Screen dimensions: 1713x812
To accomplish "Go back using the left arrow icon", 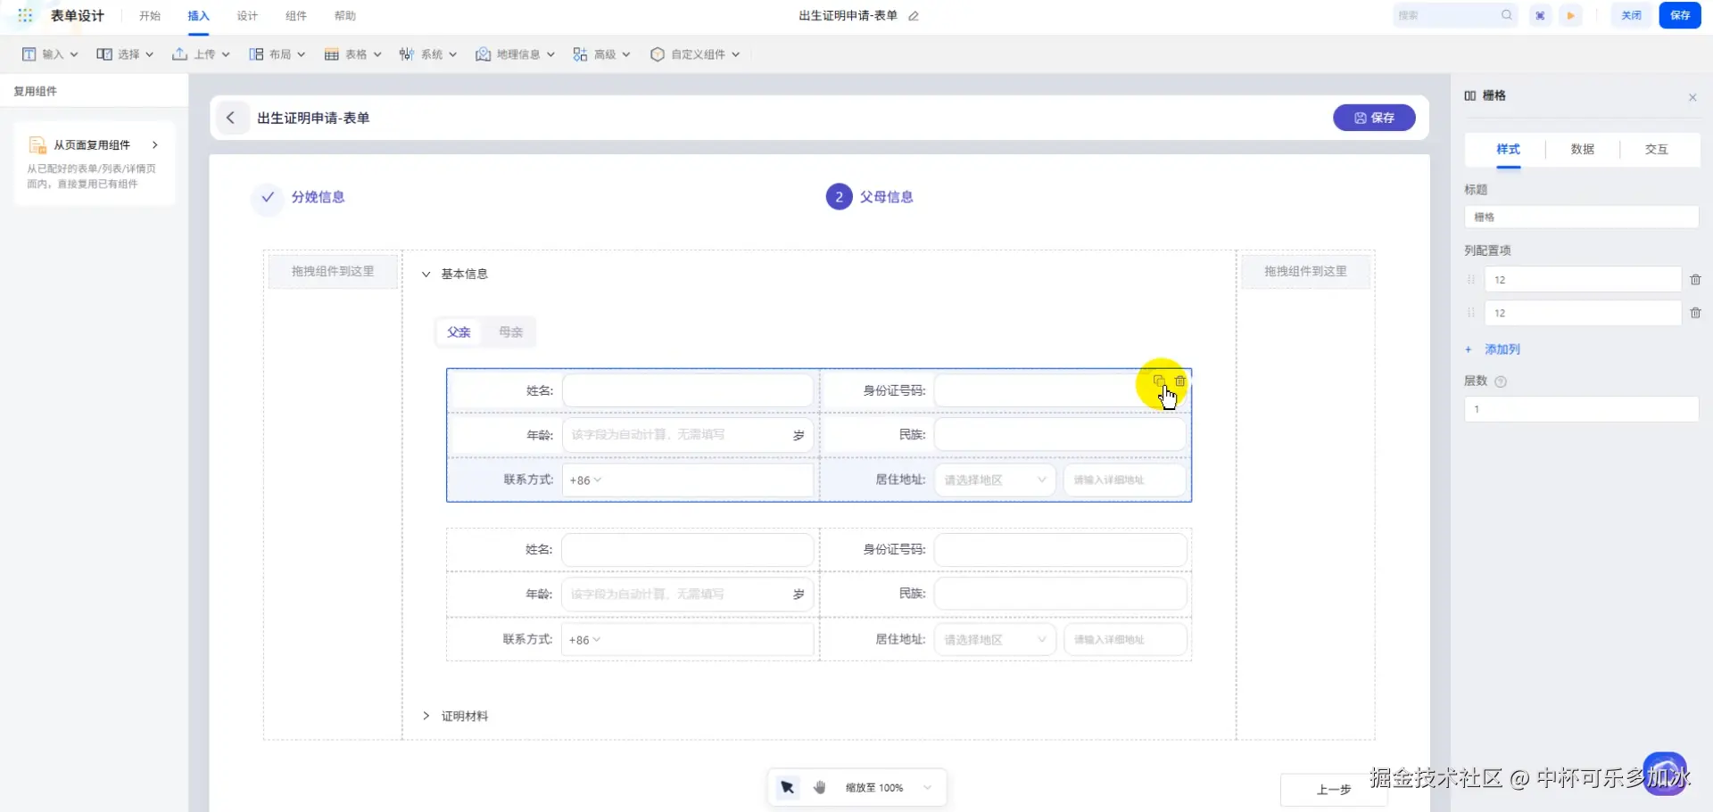I will (231, 118).
